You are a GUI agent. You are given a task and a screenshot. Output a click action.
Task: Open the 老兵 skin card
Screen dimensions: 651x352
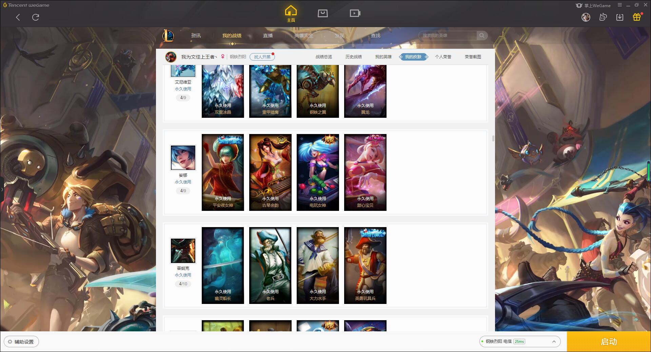pyautogui.click(x=270, y=265)
